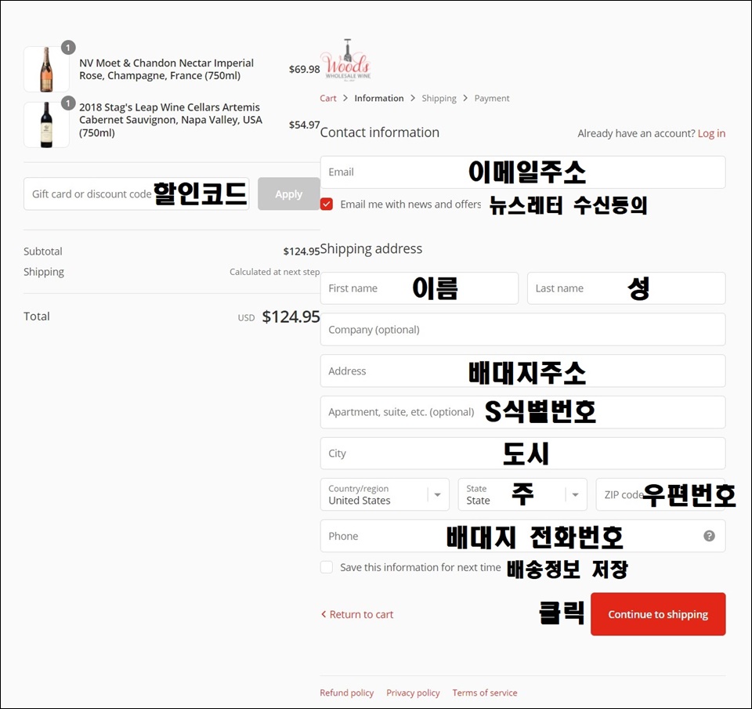Focus the Company (optional) field
Viewport: 752px width, 709px height.
pos(522,330)
